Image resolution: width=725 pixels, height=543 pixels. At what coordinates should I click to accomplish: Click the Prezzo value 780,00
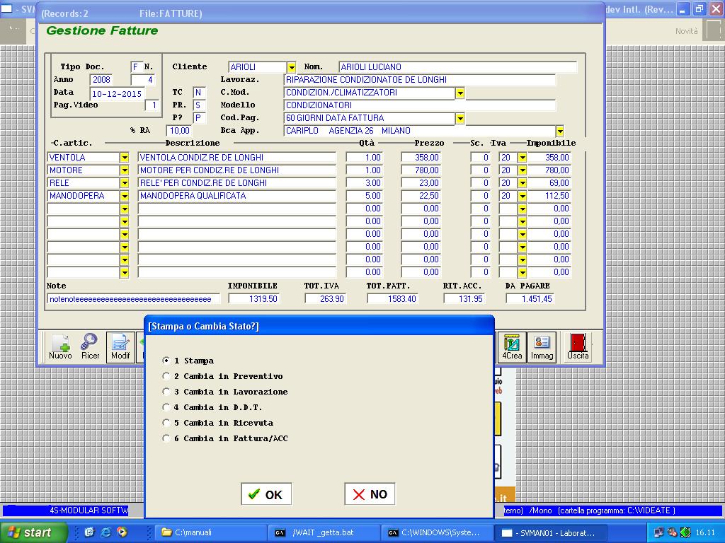tap(421, 170)
